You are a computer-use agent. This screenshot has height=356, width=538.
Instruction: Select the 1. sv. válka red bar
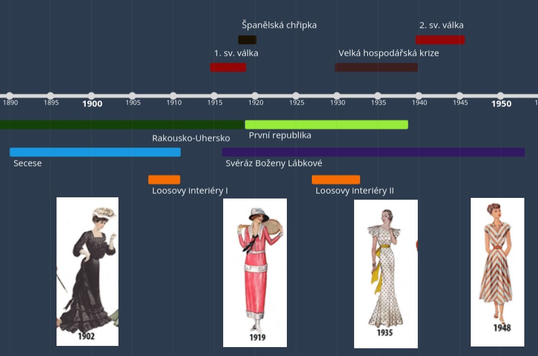(x=228, y=68)
